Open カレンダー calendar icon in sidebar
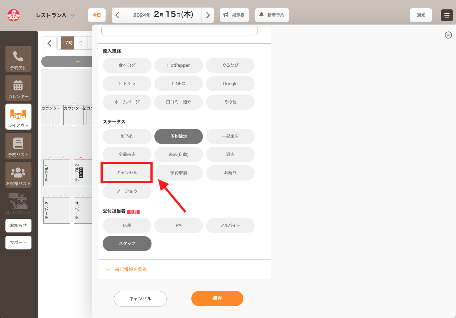 (18, 88)
